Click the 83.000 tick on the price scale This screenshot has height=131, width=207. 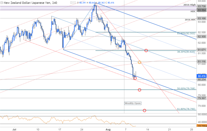pos(202,22)
